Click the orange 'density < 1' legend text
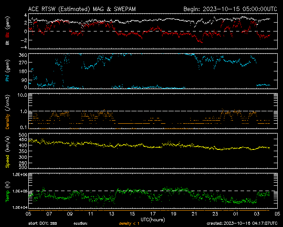This screenshot has width=283, height=227. point(129,223)
